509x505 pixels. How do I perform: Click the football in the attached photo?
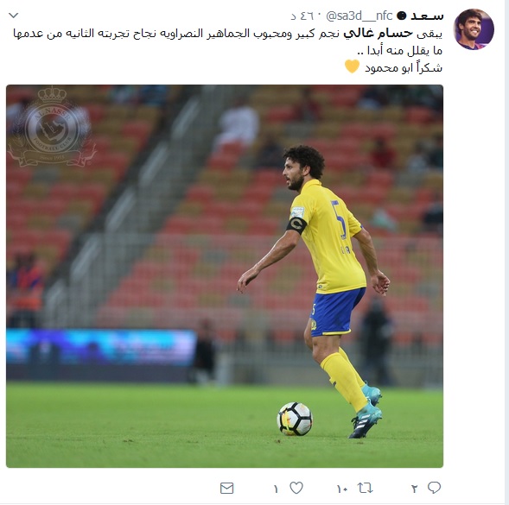click(x=295, y=419)
